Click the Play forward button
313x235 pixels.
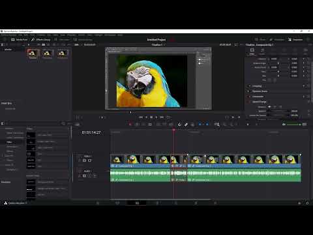156,117
